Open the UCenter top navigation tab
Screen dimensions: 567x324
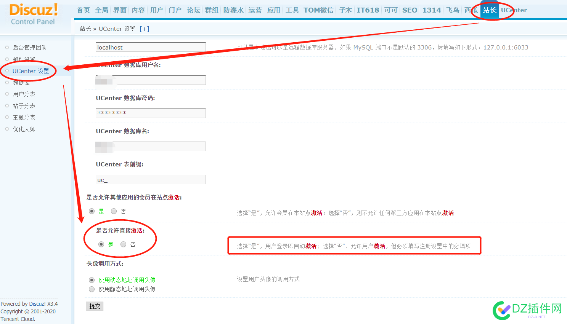coord(514,10)
